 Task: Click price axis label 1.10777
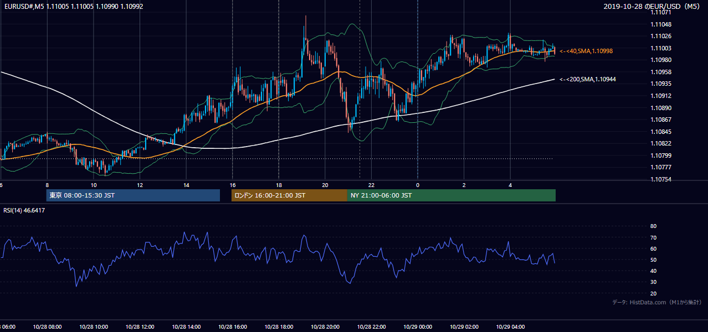[x=661, y=168]
